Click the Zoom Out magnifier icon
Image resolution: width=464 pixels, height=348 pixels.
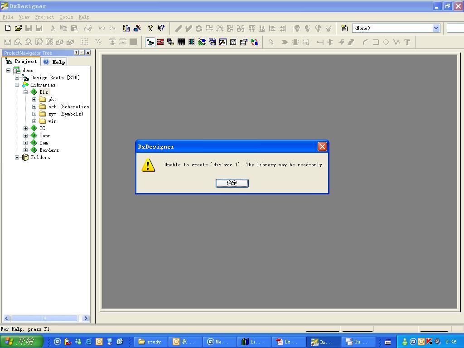coord(29,42)
